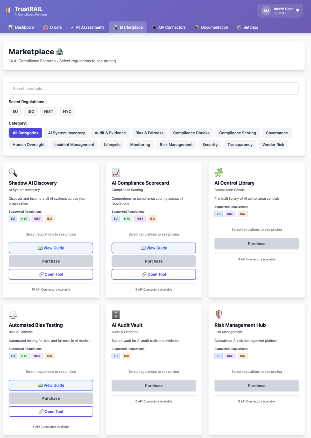Screen dimensions: 311x438
Task: Click the TrustRAIL shield logo
Action: 8,11
